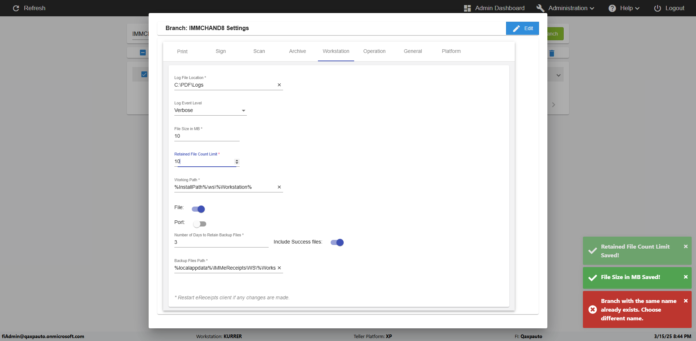
Task: Toggle Include Success files switch
Action: [337, 242]
